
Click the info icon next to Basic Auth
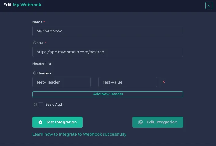point(35,105)
